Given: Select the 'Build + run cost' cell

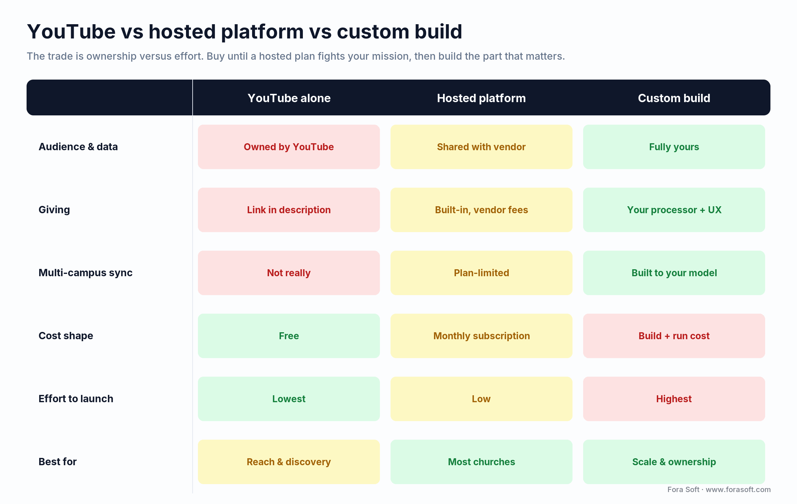Looking at the screenshot, I should click(674, 336).
